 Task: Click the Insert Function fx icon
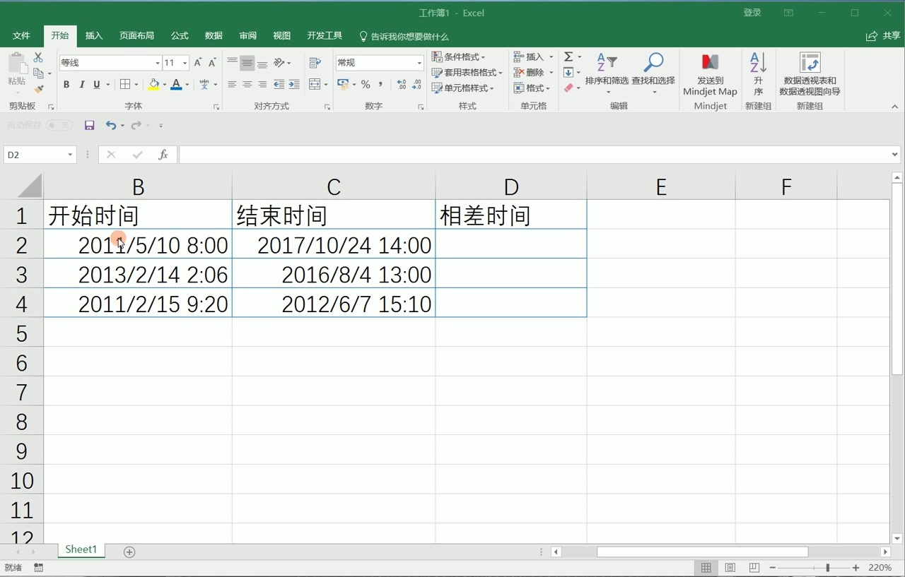(163, 155)
